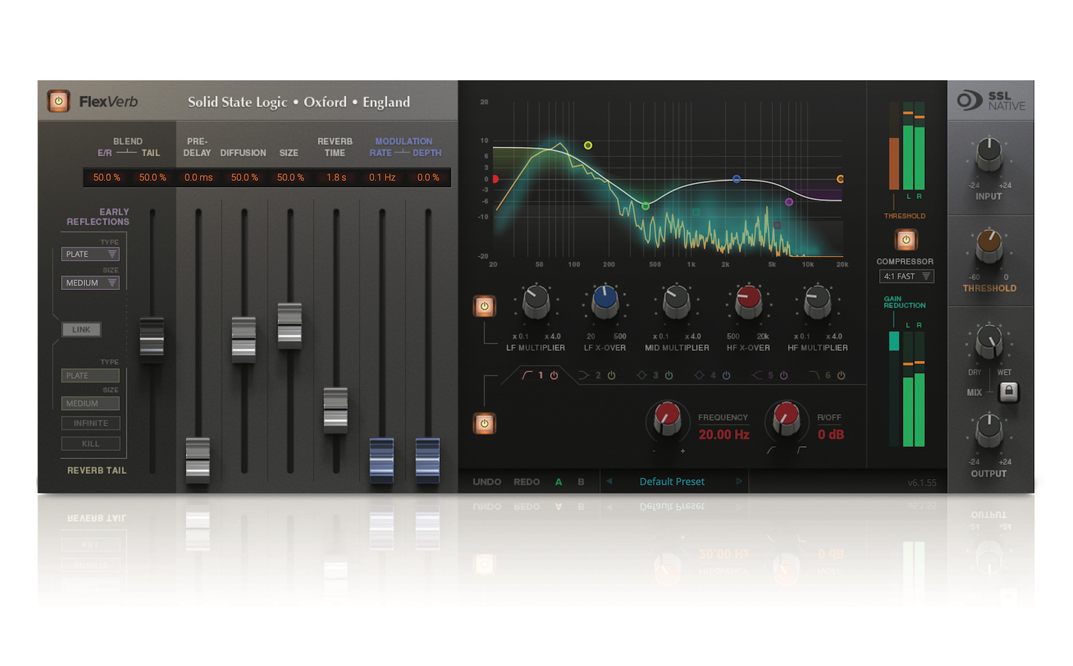Click the SSL Native logo
Image resolution: width=1073 pixels, height=666 pixels.
click(991, 101)
